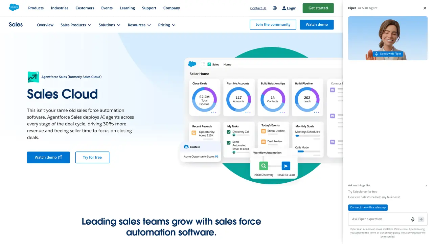Screen dimensions: 433x244
Task: Click the Try for free button
Action: pos(92,158)
